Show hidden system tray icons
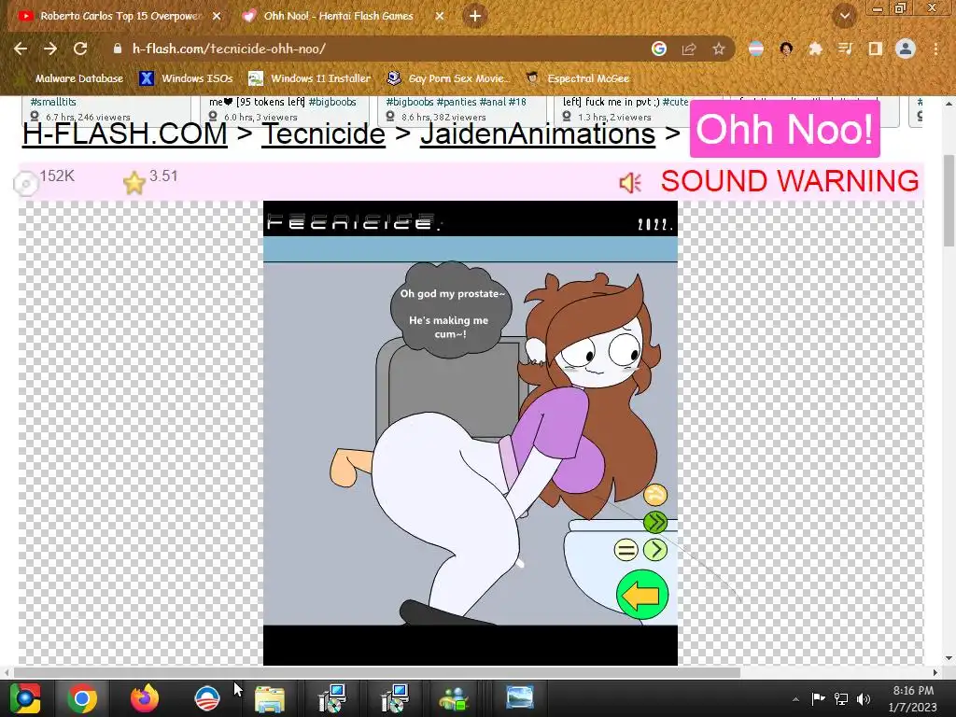Screen dimensions: 956x717 795,699
